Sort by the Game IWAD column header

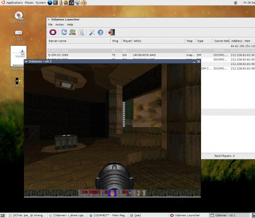[x=221, y=41]
